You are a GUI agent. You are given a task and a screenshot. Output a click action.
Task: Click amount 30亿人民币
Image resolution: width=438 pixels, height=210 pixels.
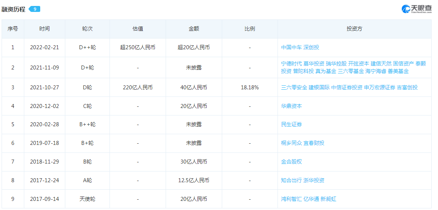tap(194, 162)
